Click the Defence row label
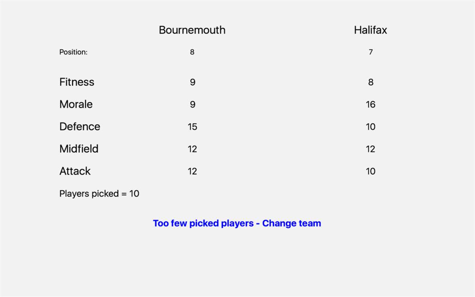 pos(80,126)
